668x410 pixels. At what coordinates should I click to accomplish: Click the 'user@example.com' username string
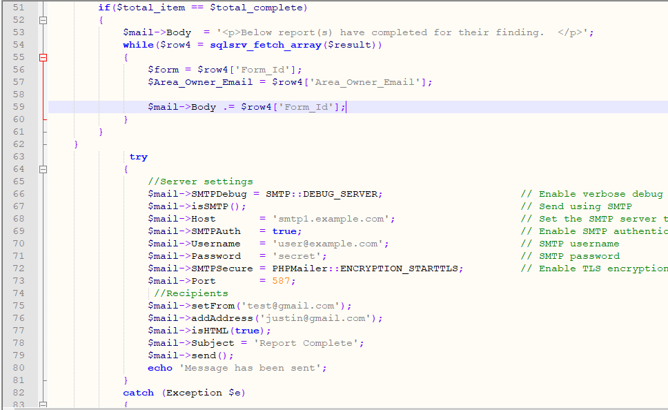click(328, 244)
